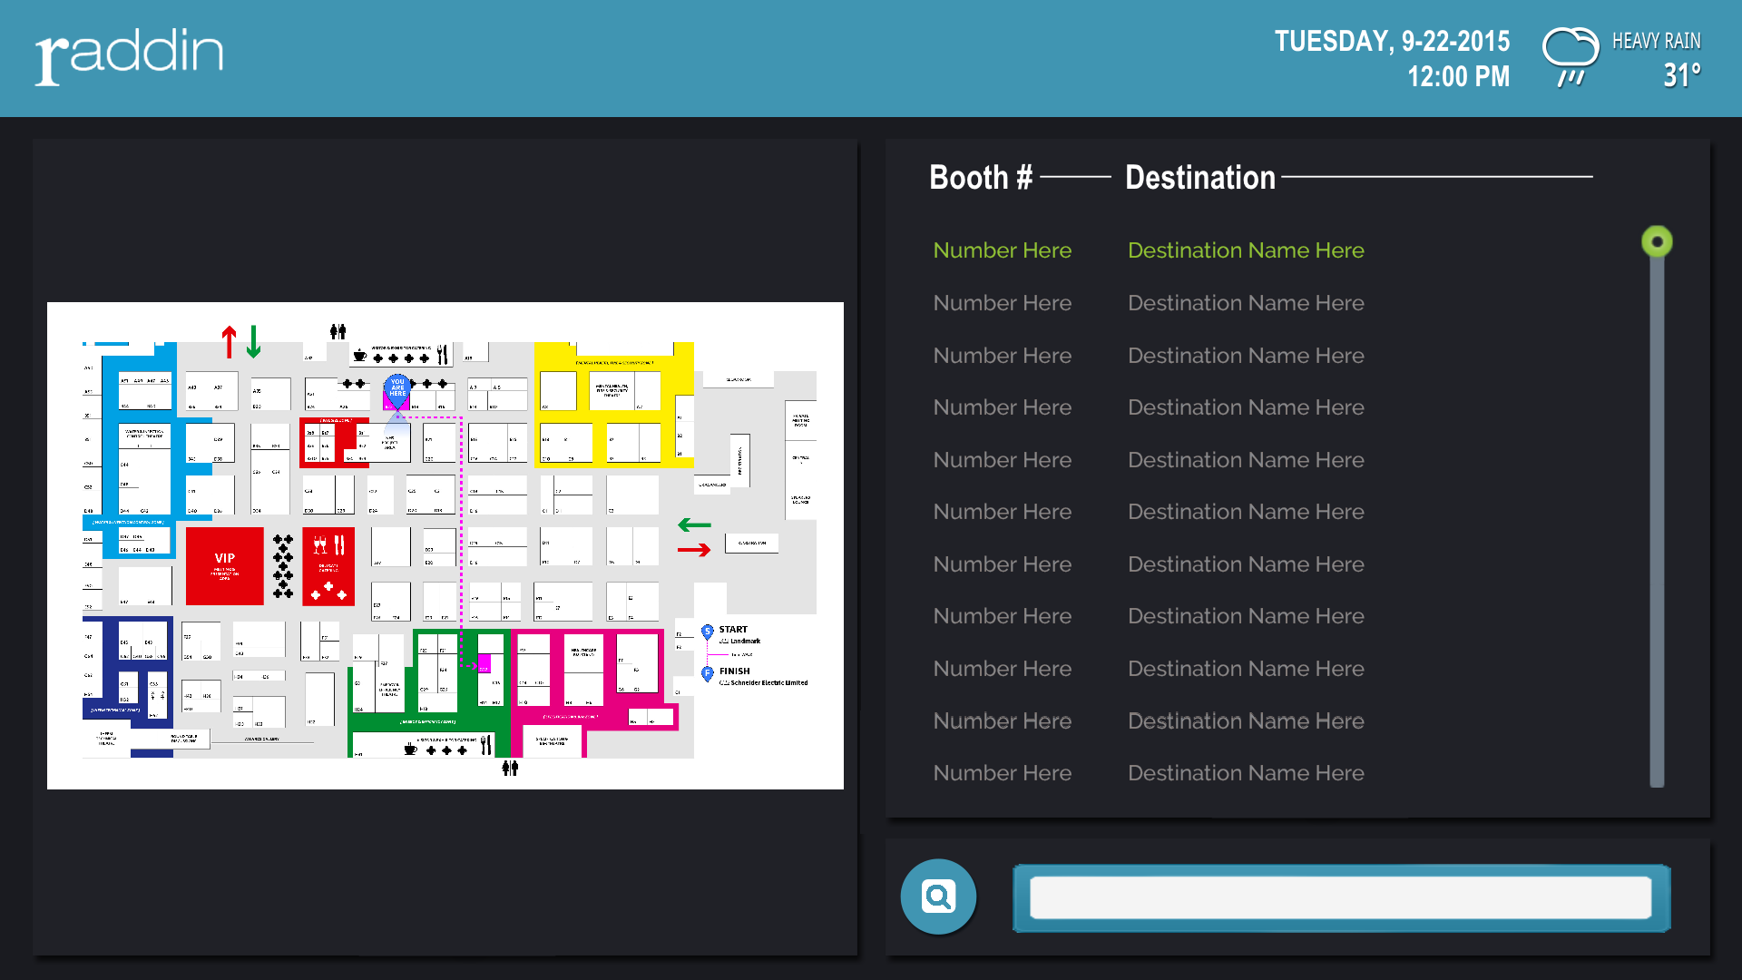Click the restroom icon below the map
Viewport: 1742px width, 980px height.
[510, 769]
